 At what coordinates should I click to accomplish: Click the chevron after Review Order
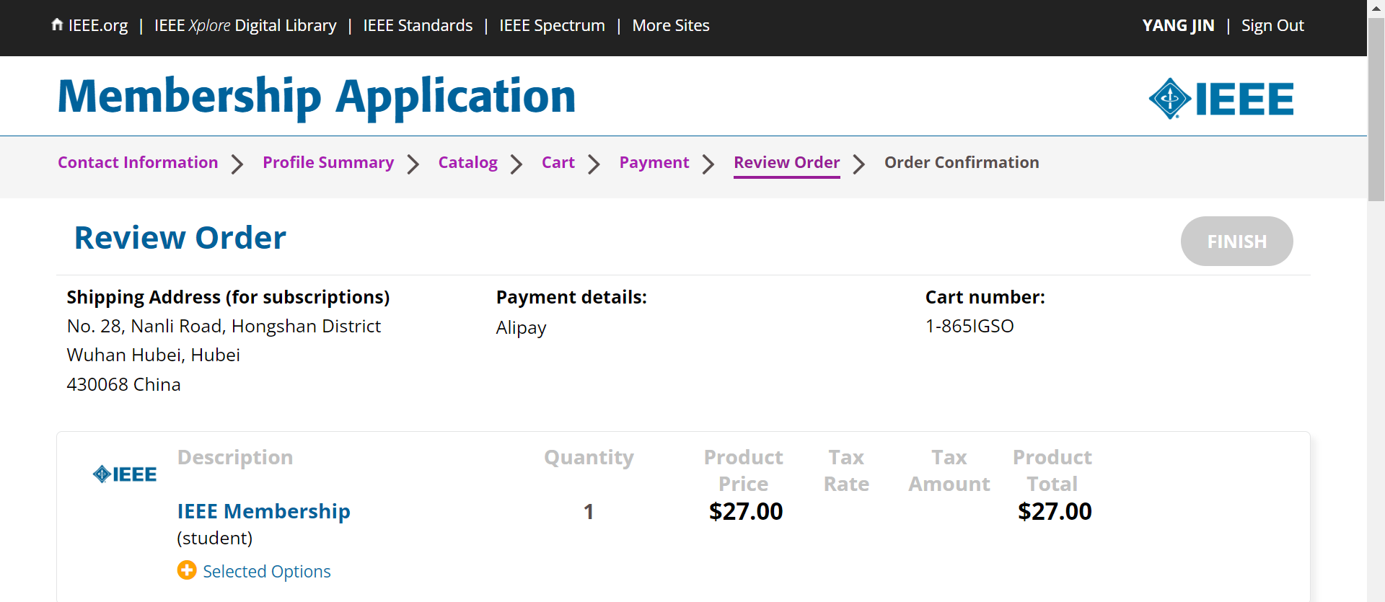click(x=858, y=164)
